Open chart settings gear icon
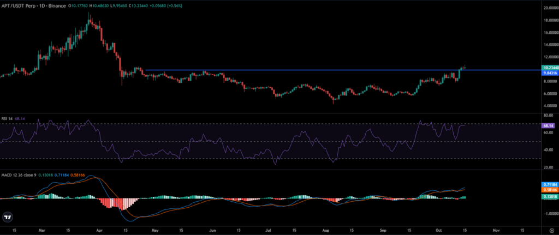The width and height of the screenshot is (559, 235). [551, 231]
